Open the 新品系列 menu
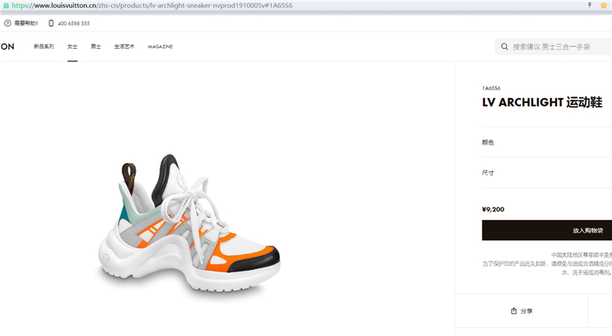This screenshot has height=336, width=612. point(44,46)
